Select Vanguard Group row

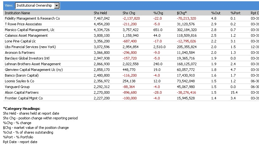coord(131,87)
